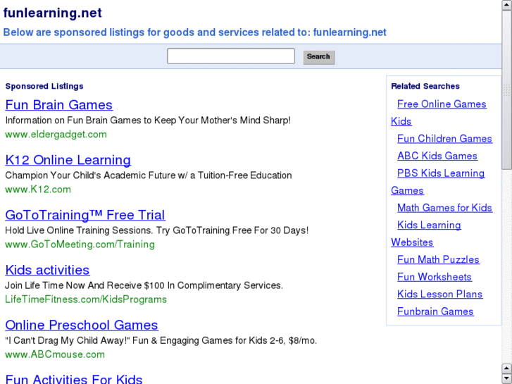
Task: Click the scroll down arrow at bottom
Action: pos(506,378)
